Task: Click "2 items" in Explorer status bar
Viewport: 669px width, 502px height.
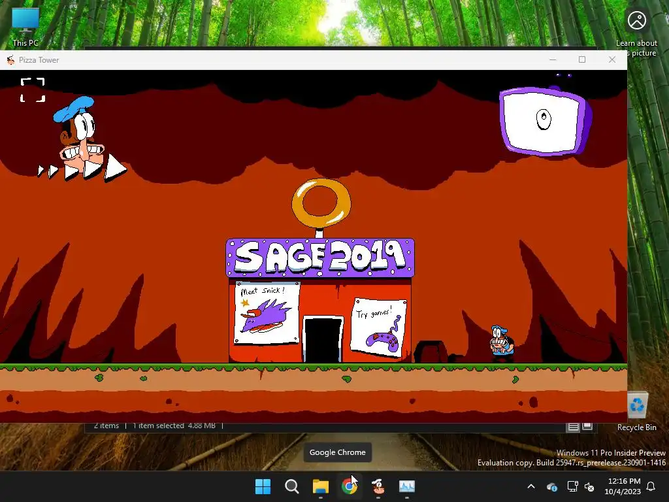Action: (106, 426)
